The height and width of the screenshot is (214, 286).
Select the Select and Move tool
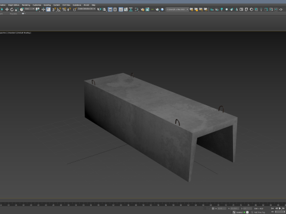7,10
